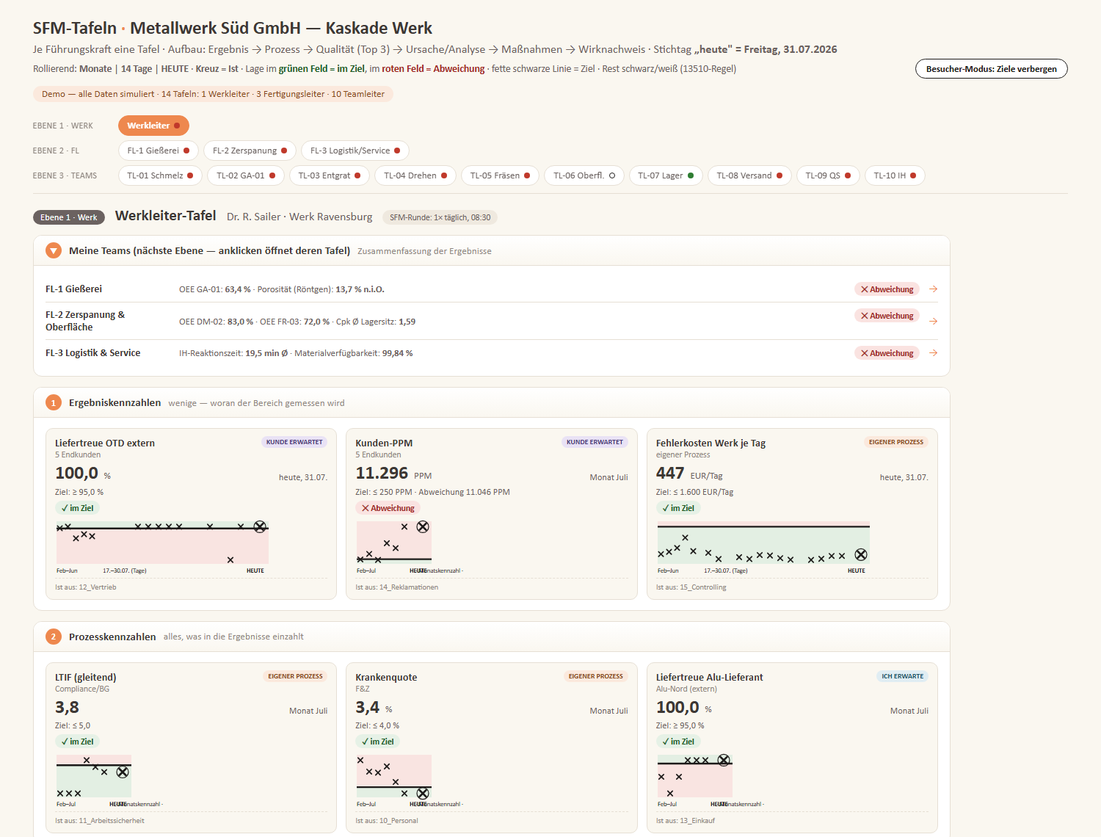This screenshot has height=837, width=1101.
Task: Click the Kunden-PPM Abweichung status badge
Action: click(x=388, y=508)
